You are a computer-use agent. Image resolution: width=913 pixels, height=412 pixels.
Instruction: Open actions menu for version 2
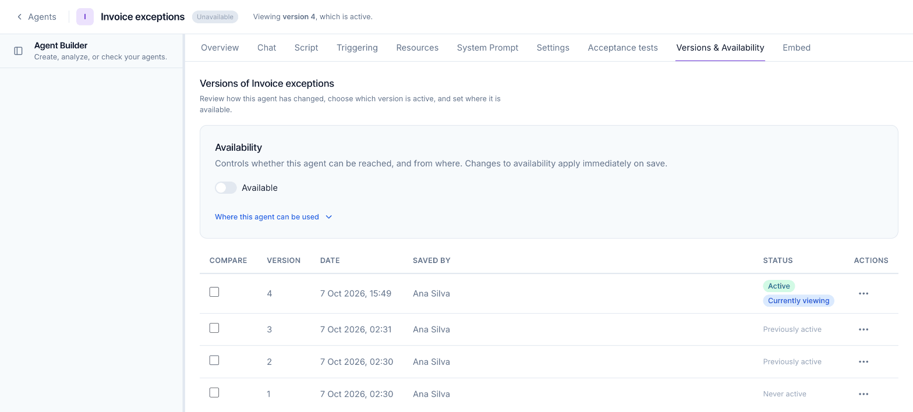[x=864, y=362]
